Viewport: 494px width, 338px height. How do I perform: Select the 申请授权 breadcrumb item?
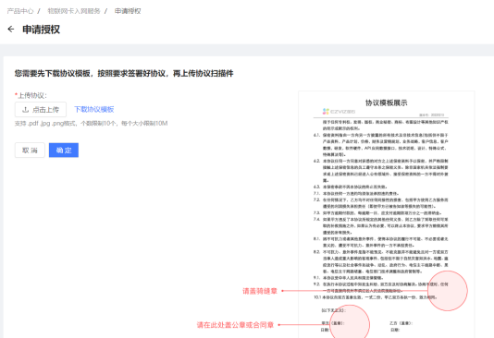pyautogui.click(x=128, y=11)
